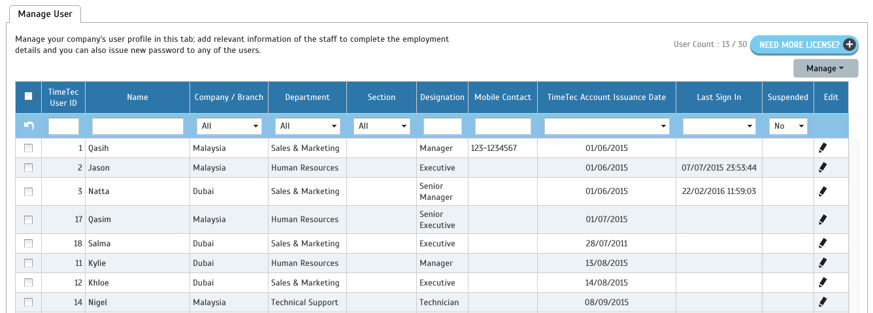This screenshot has height=313, width=873.
Task: Reset filters with the undo arrow icon
Action: pyautogui.click(x=29, y=125)
